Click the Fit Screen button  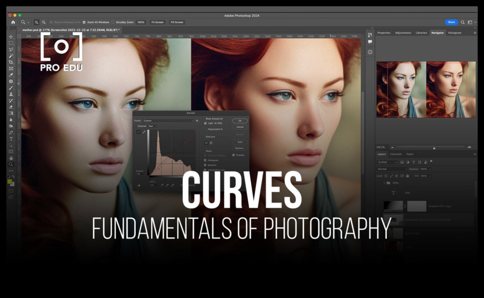tap(157, 22)
